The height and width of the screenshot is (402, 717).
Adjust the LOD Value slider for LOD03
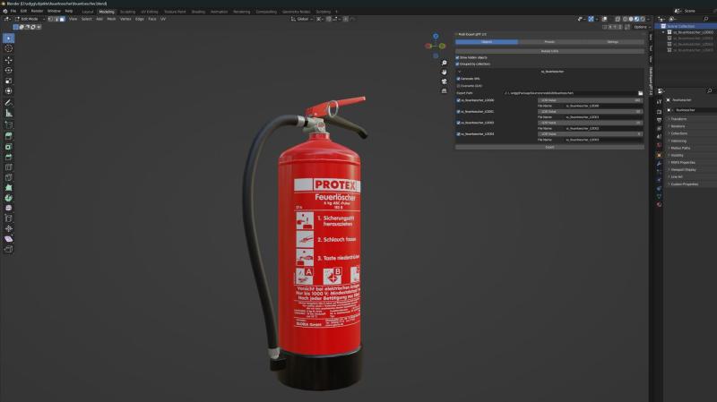tap(590, 134)
